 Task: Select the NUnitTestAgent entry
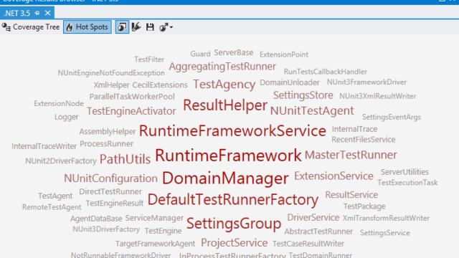pos(312,110)
